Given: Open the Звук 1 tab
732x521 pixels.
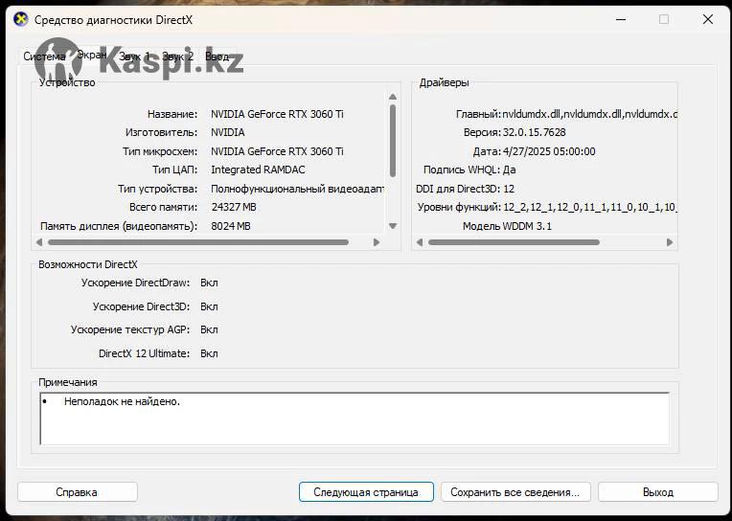Looking at the screenshot, I should point(134,57).
